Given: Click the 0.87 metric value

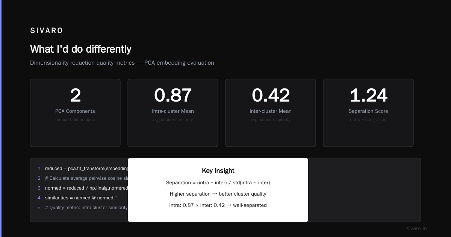Looking at the screenshot, I should pos(173,96).
